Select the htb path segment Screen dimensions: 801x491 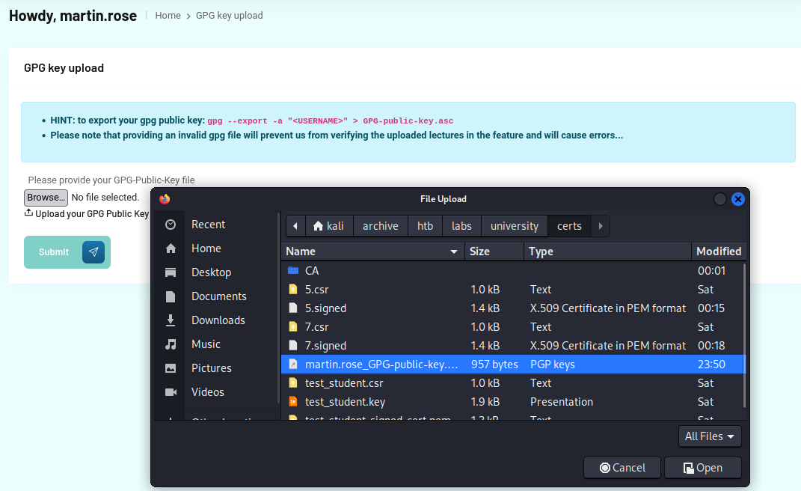pos(425,226)
